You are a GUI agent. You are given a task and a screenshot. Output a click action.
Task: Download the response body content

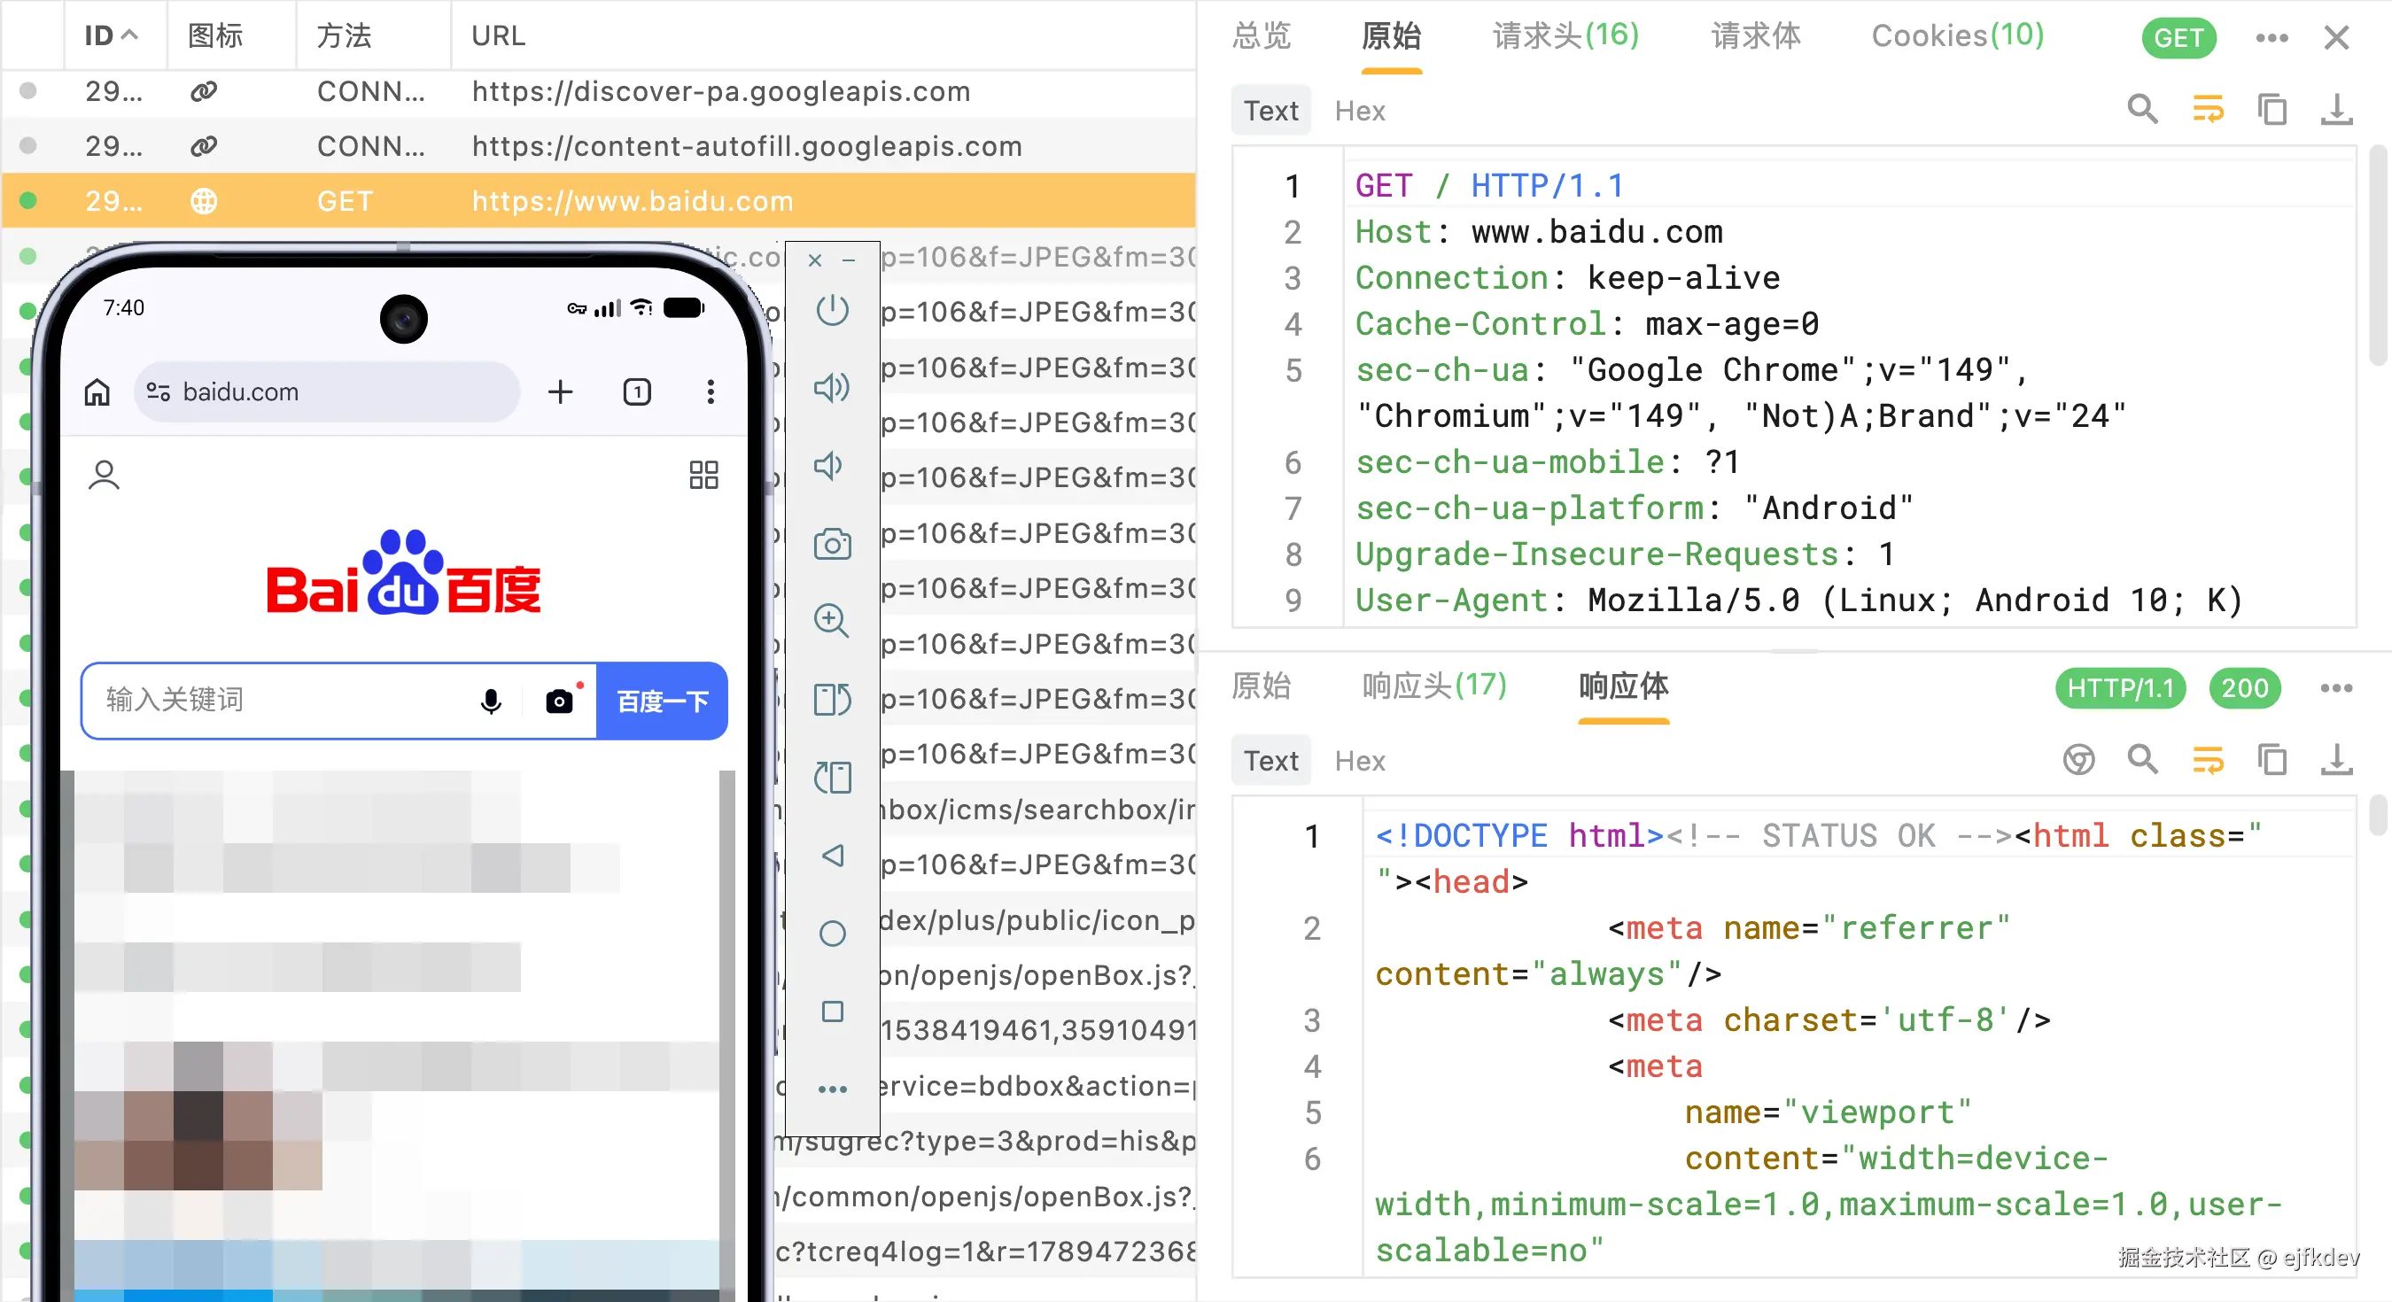(2336, 760)
